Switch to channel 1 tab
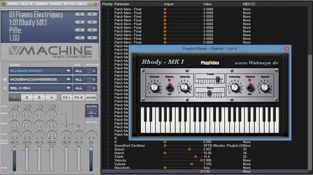The height and width of the screenshot is (175, 313). pos(15,98)
